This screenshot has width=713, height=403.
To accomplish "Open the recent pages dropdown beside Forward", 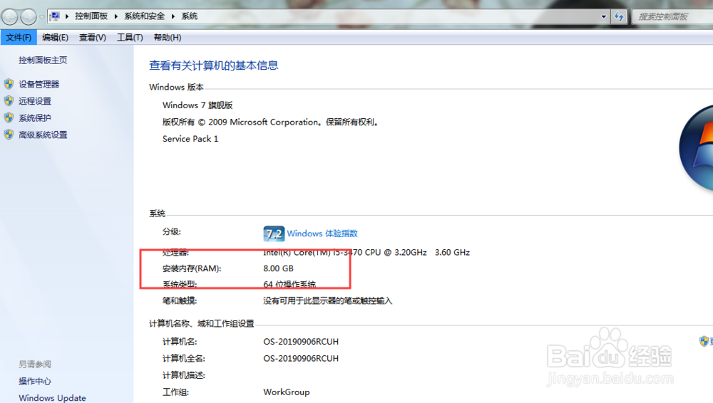I will (x=41, y=17).
